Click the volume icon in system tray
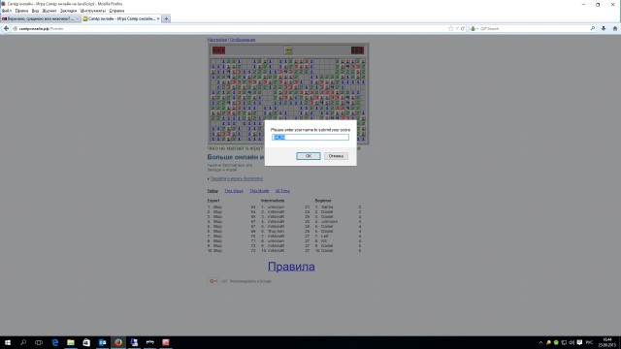The width and height of the screenshot is (621, 349). tap(572, 342)
